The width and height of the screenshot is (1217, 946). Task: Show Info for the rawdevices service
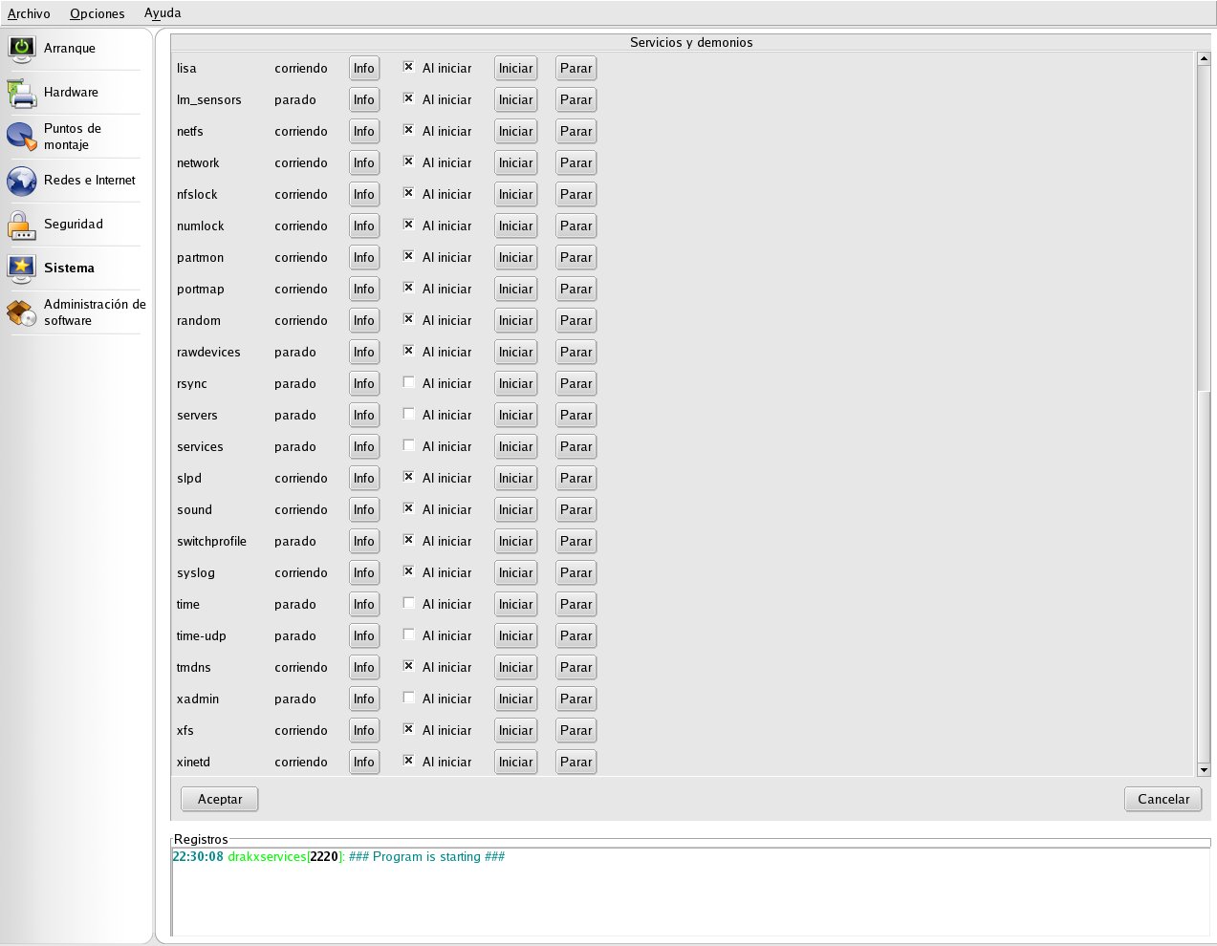click(364, 352)
